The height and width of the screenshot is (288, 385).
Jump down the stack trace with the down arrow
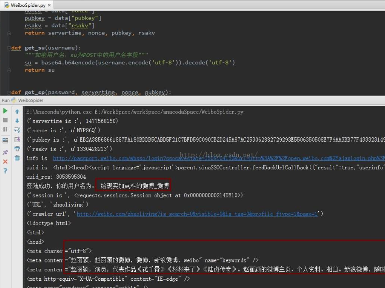tap(17, 120)
